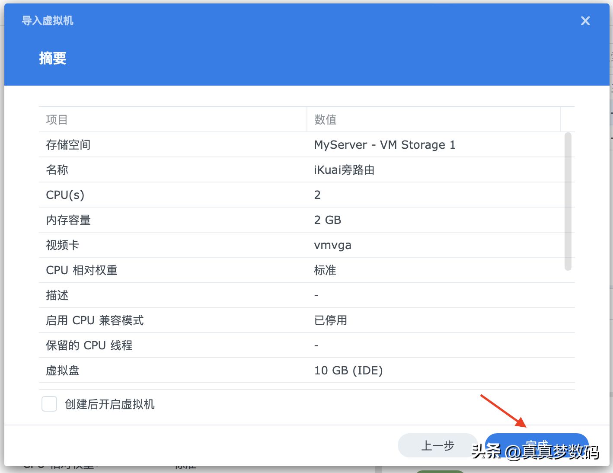Close the 导入虚拟机 dialog
613x473 pixels.
click(x=585, y=21)
